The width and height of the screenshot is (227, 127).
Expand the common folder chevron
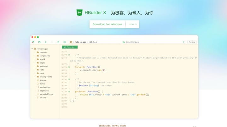35,52
